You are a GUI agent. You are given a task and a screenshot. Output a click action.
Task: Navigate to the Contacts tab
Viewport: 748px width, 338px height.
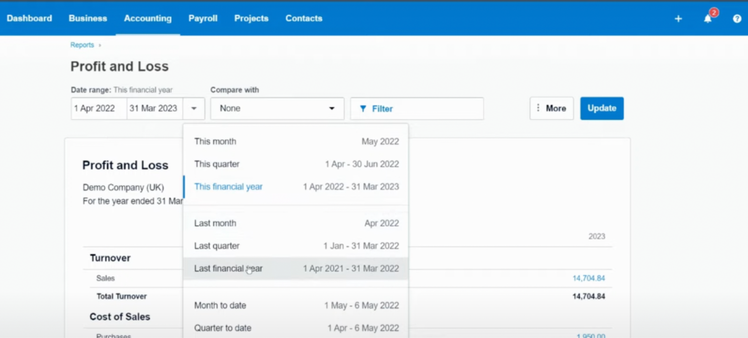click(x=303, y=19)
